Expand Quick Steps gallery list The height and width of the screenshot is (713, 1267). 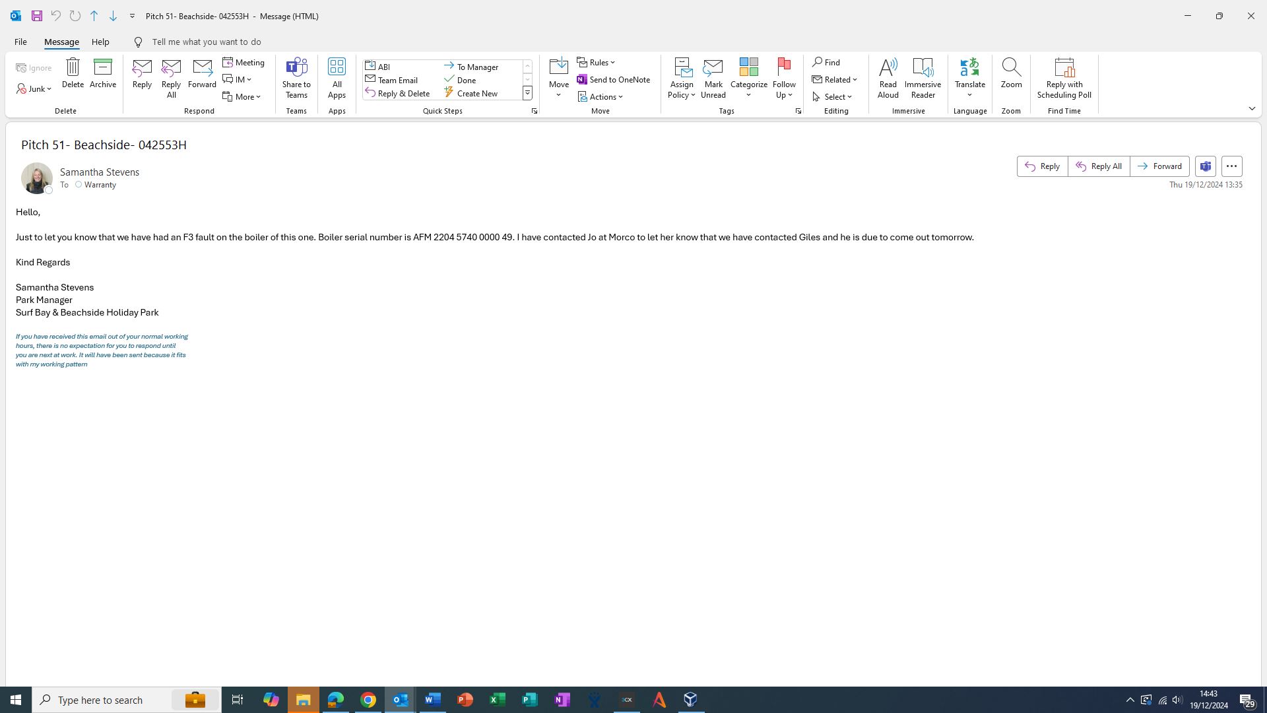(x=527, y=94)
